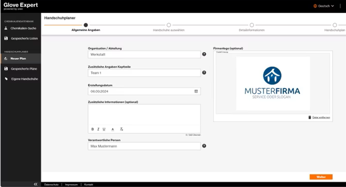Click help icon beside Verantwortliche Person

click(204, 146)
